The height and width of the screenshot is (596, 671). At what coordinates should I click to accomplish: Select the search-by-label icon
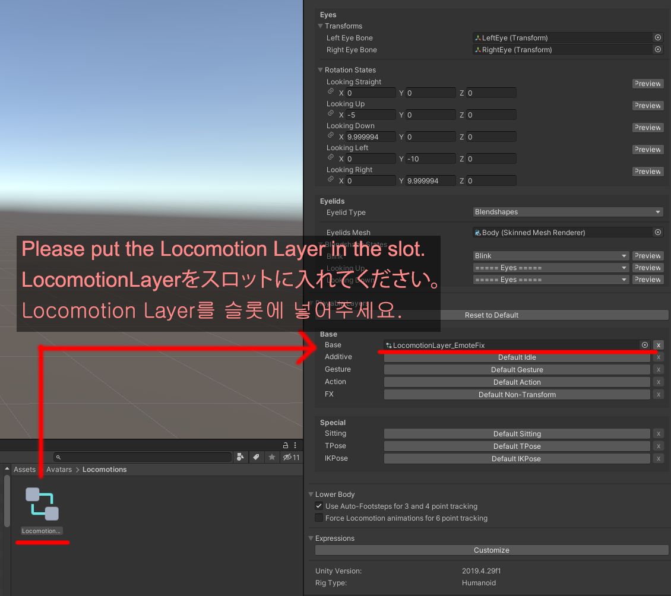pyautogui.click(x=255, y=456)
